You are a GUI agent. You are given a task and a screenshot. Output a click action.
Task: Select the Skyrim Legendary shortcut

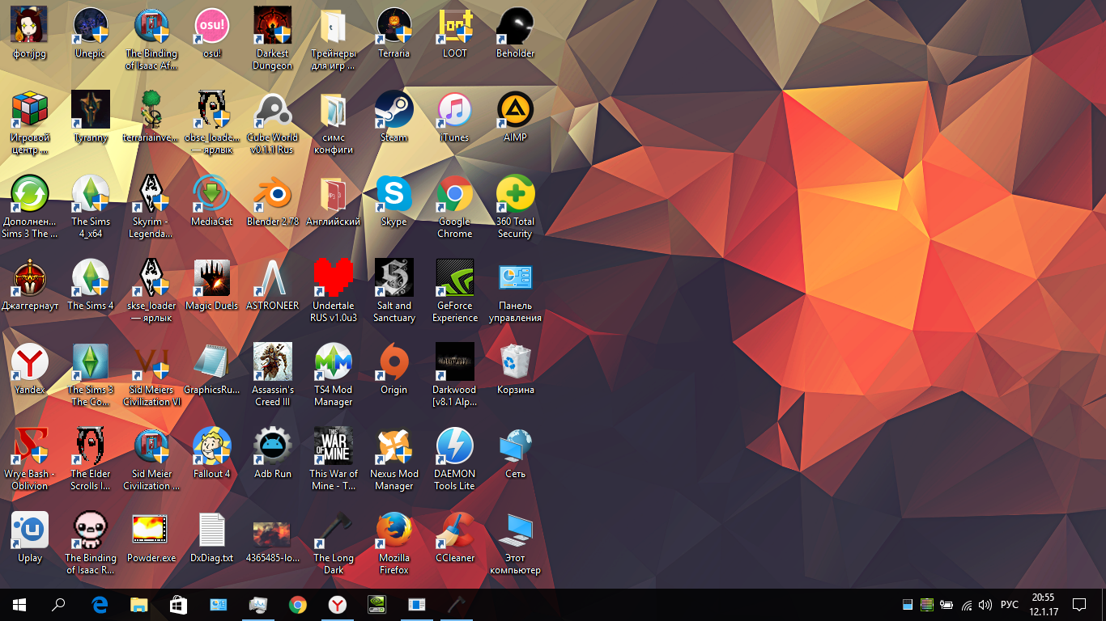pos(151,194)
